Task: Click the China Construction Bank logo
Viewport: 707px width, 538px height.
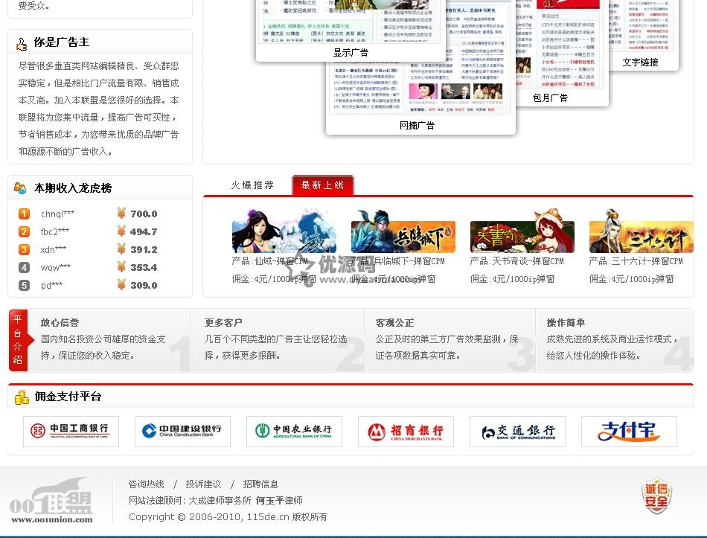Action: pos(182,431)
